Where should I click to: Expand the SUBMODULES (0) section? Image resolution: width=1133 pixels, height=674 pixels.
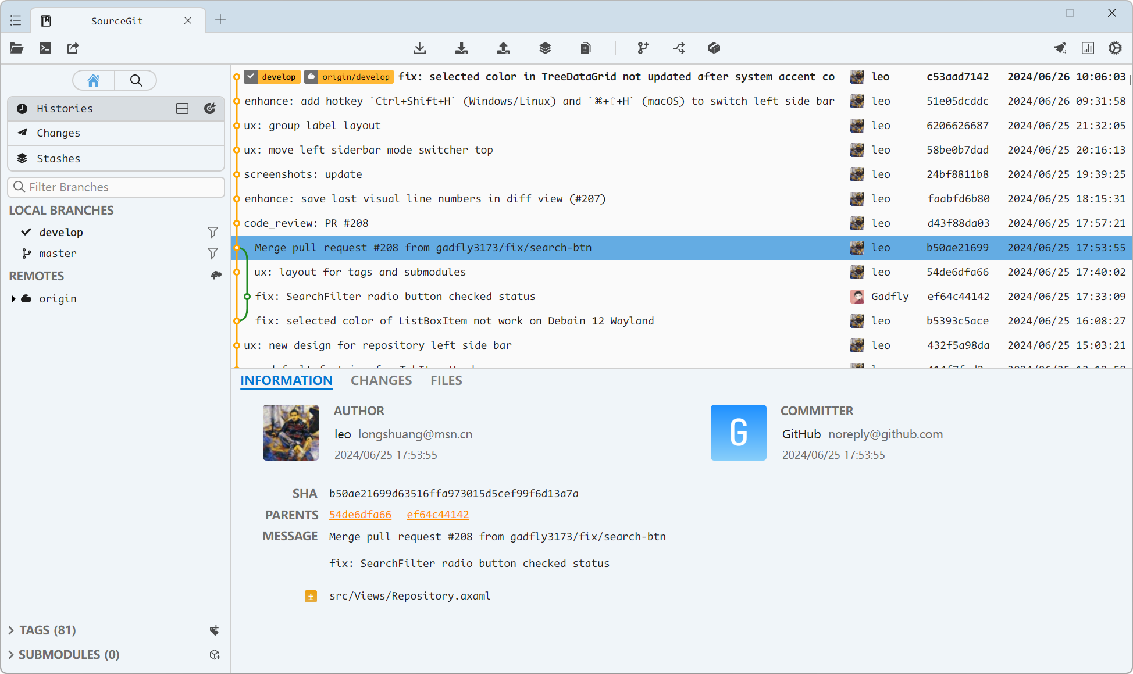tap(11, 654)
